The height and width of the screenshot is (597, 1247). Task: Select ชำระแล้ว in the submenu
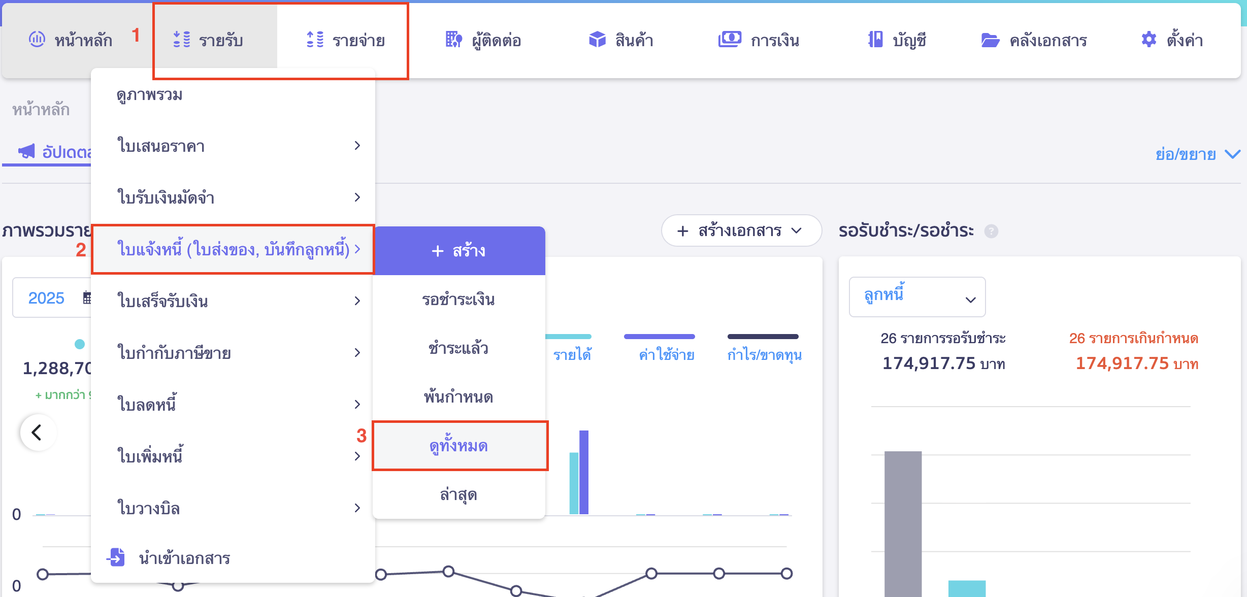tap(459, 348)
